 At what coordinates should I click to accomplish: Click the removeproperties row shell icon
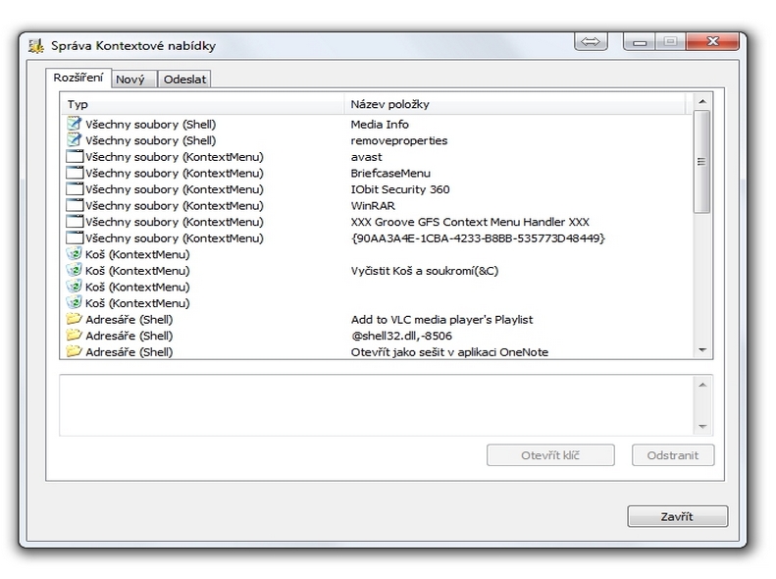point(75,139)
